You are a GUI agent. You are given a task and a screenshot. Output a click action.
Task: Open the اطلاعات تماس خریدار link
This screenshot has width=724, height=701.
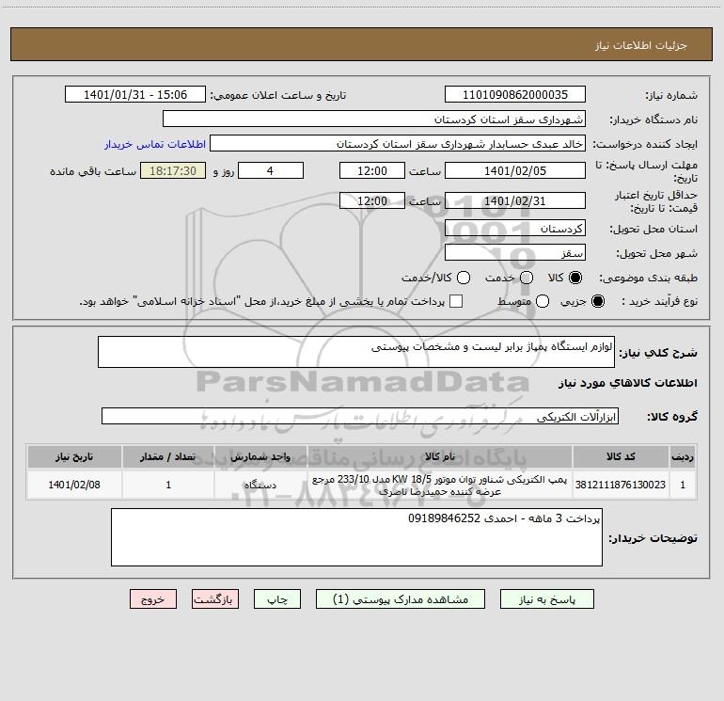point(155,144)
